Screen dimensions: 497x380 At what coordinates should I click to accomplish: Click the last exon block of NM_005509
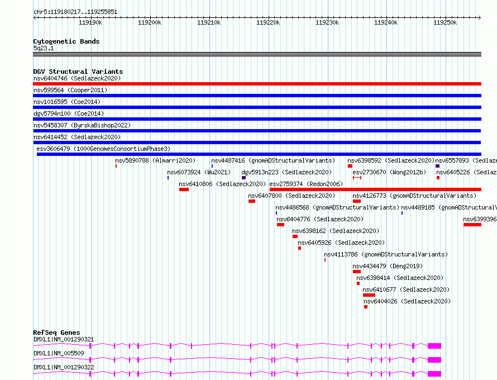tap(434, 360)
